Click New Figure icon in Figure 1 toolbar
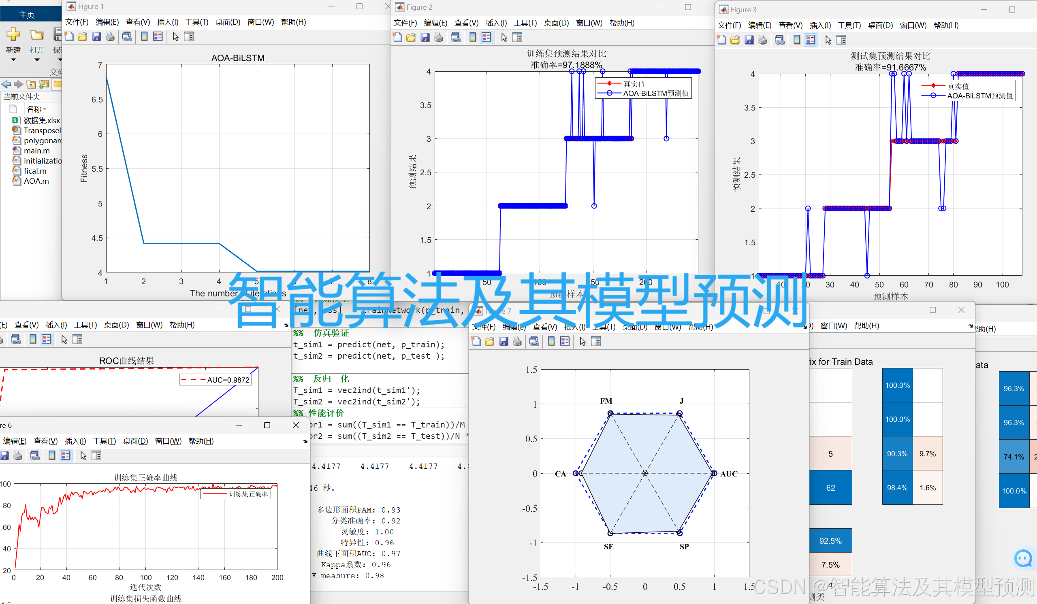Image resolution: width=1037 pixels, height=604 pixels. 69,37
